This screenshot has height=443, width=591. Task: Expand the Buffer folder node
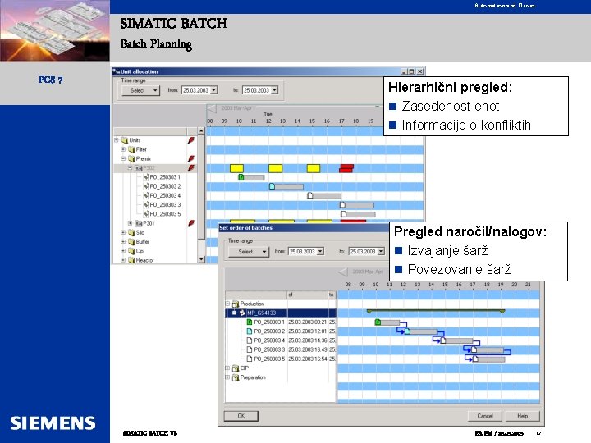(123, 241)
